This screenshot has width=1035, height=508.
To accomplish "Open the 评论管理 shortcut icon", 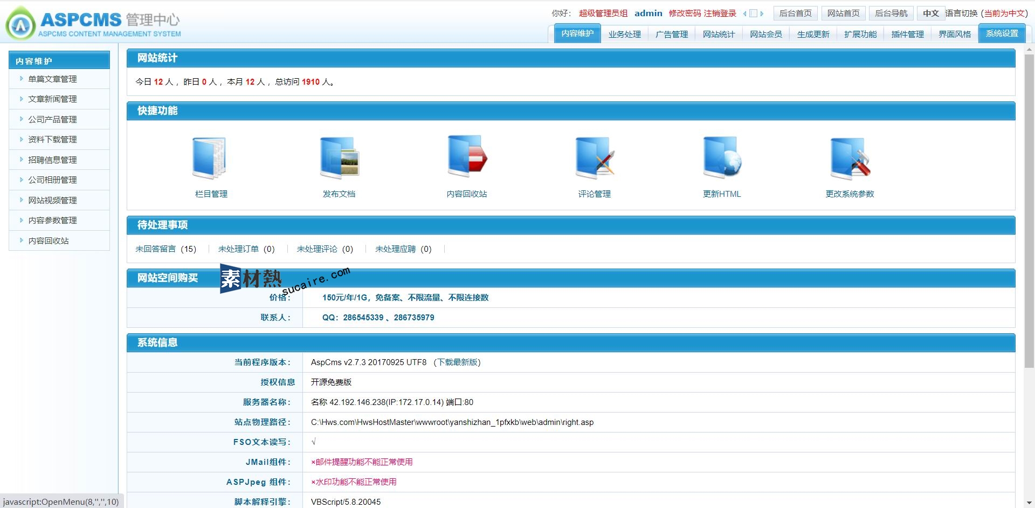I will tap(595, 158).
